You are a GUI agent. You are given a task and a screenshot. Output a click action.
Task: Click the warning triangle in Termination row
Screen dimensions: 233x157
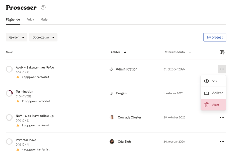tap(18, 101)
